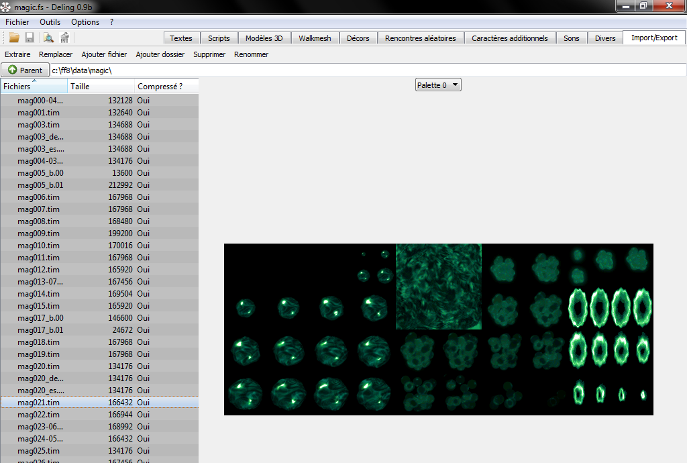This screenshot has height=463, width=687.
Task: Select file mag018.tim in the list
Action: pyautogui.click(x=99, y=342)
